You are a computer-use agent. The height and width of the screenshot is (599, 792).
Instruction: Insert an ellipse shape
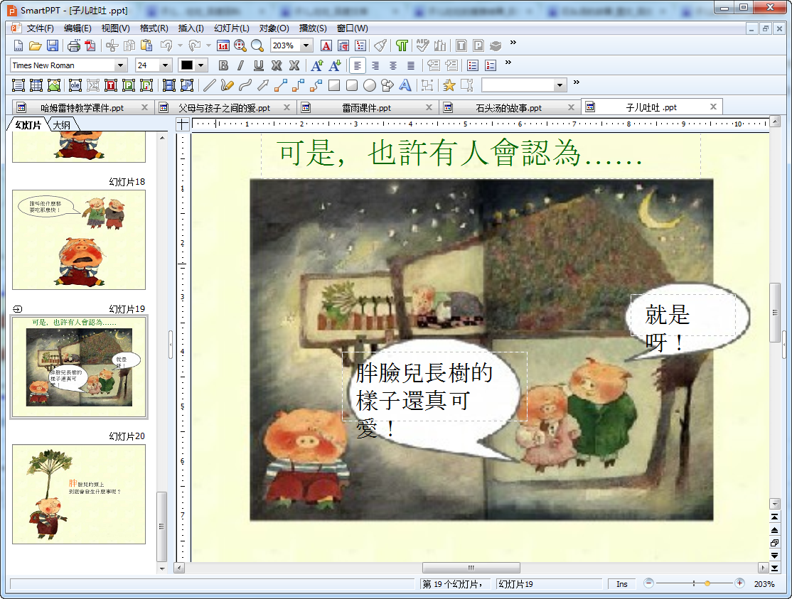369,85
